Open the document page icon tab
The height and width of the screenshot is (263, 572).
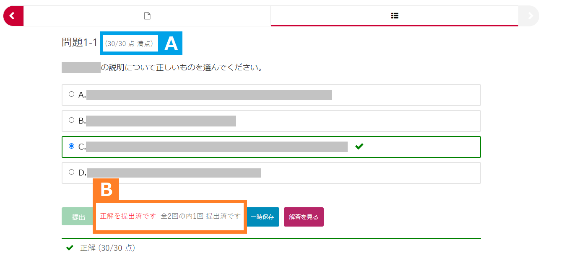click(147, 16)
